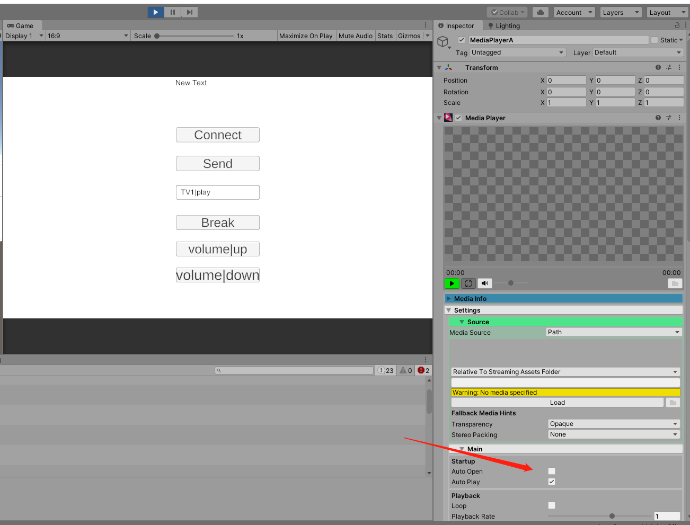Open the Media Source Path dropdown
Image resolution: width=690 pixels, height=525 pixels.
(613, 332)
